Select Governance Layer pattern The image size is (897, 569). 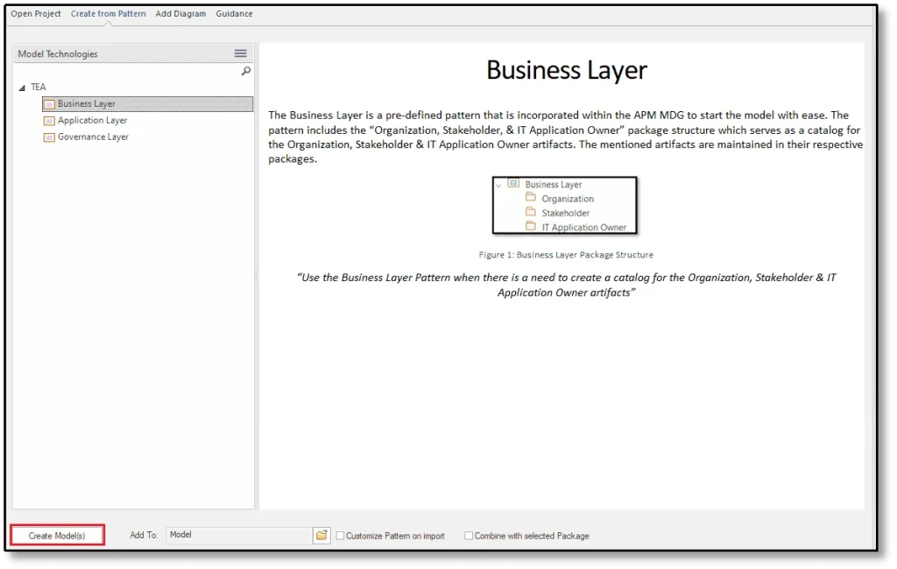pos(93,137)
